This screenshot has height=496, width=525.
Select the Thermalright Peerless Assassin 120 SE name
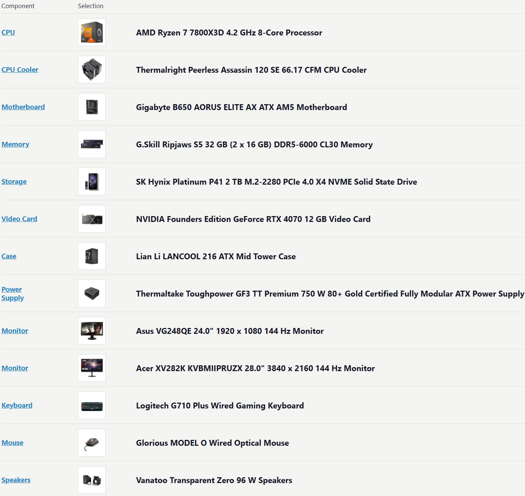click(x=251, y=70)
